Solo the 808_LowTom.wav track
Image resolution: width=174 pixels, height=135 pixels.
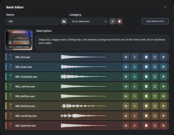[135, 86]
